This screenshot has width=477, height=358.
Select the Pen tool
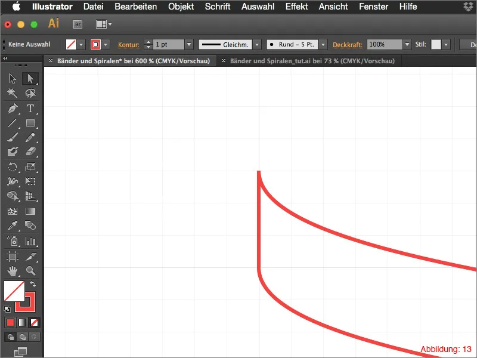coord(13,109)
